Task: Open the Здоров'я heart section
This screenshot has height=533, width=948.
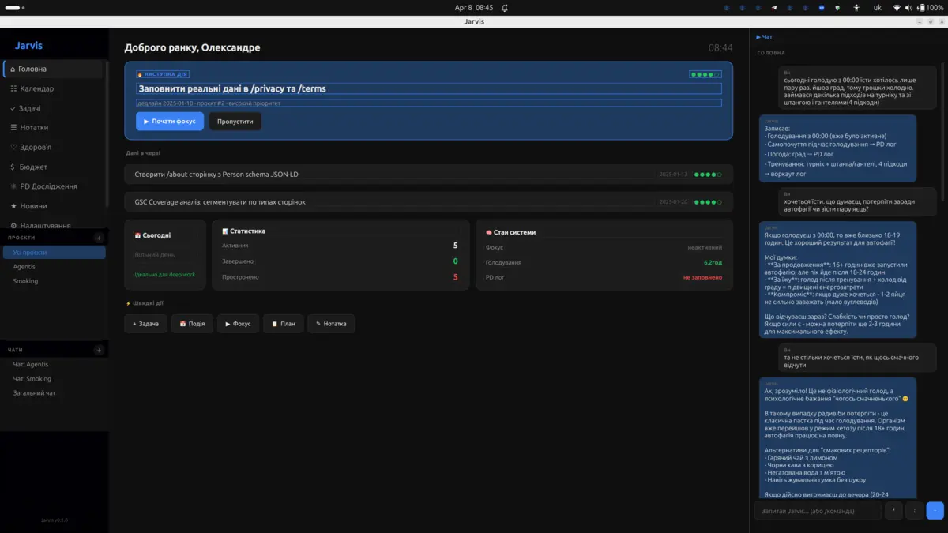Action: [x=36, y=147]
